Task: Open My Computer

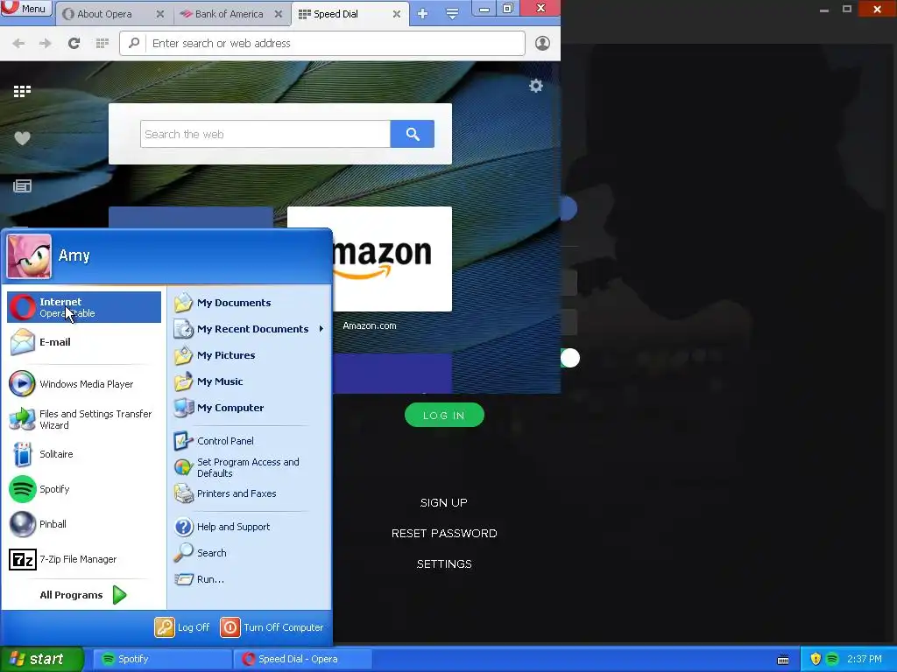Action: [250, 408]
